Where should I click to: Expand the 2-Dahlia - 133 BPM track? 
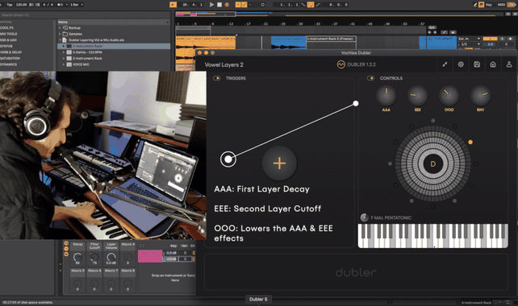64,52
